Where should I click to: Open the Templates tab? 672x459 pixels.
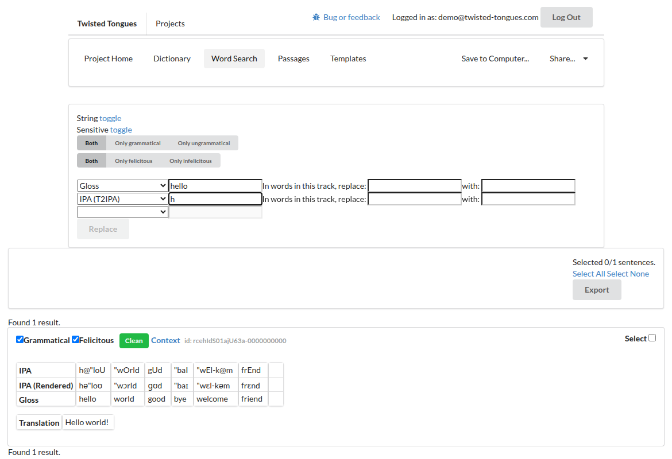(348, 59)
